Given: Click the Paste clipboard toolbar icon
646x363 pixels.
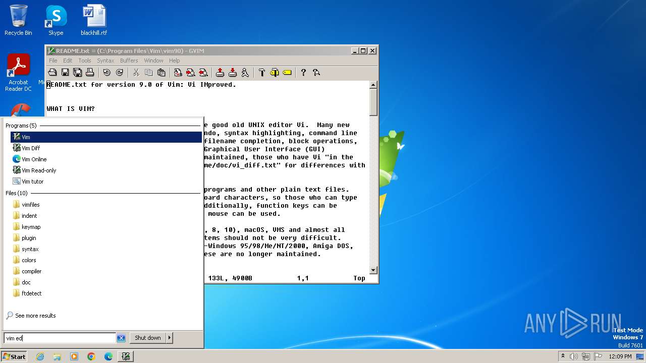Looking at the screenshot, I should pos(161,73).
